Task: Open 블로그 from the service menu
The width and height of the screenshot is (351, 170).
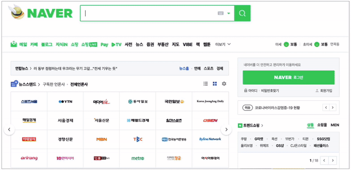Action: click(47, 44)
